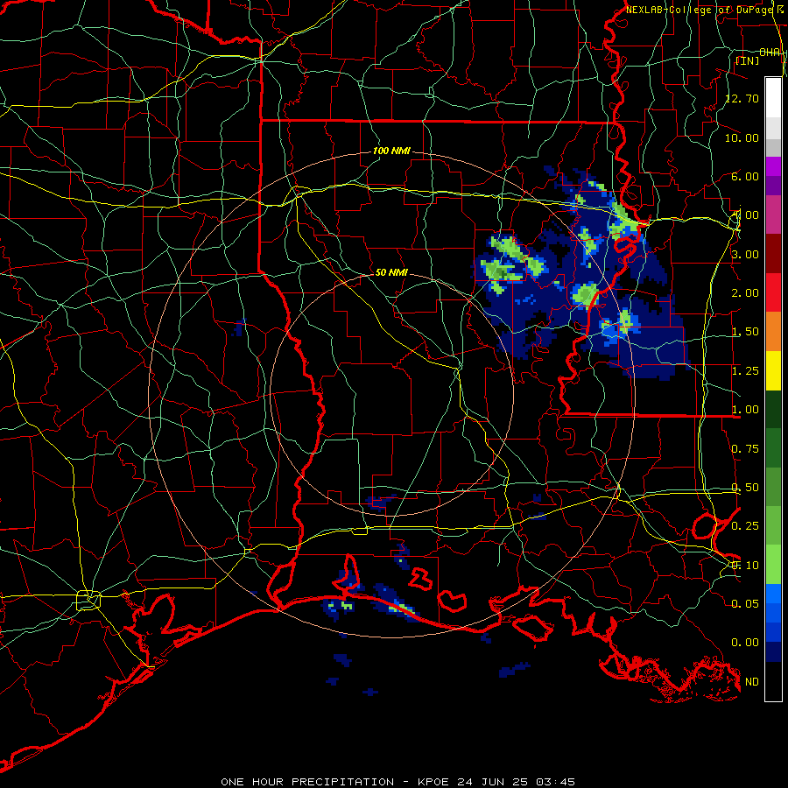Click the '0.05' legend value
Image resolution: width=788 pixels, height=788 pixels.
(x=745, y=603)
